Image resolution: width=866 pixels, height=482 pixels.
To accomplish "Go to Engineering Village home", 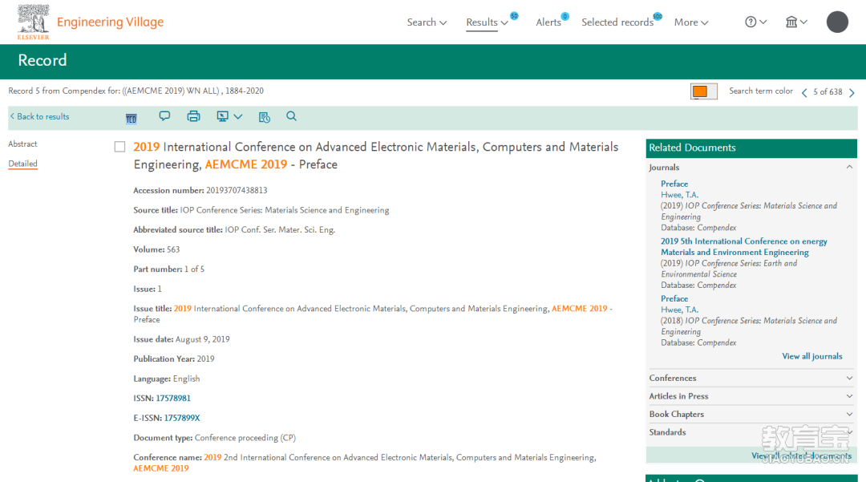I will (x=110, y=22).
